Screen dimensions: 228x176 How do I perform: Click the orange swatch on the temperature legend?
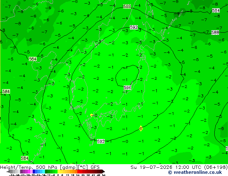coord(76,171)
